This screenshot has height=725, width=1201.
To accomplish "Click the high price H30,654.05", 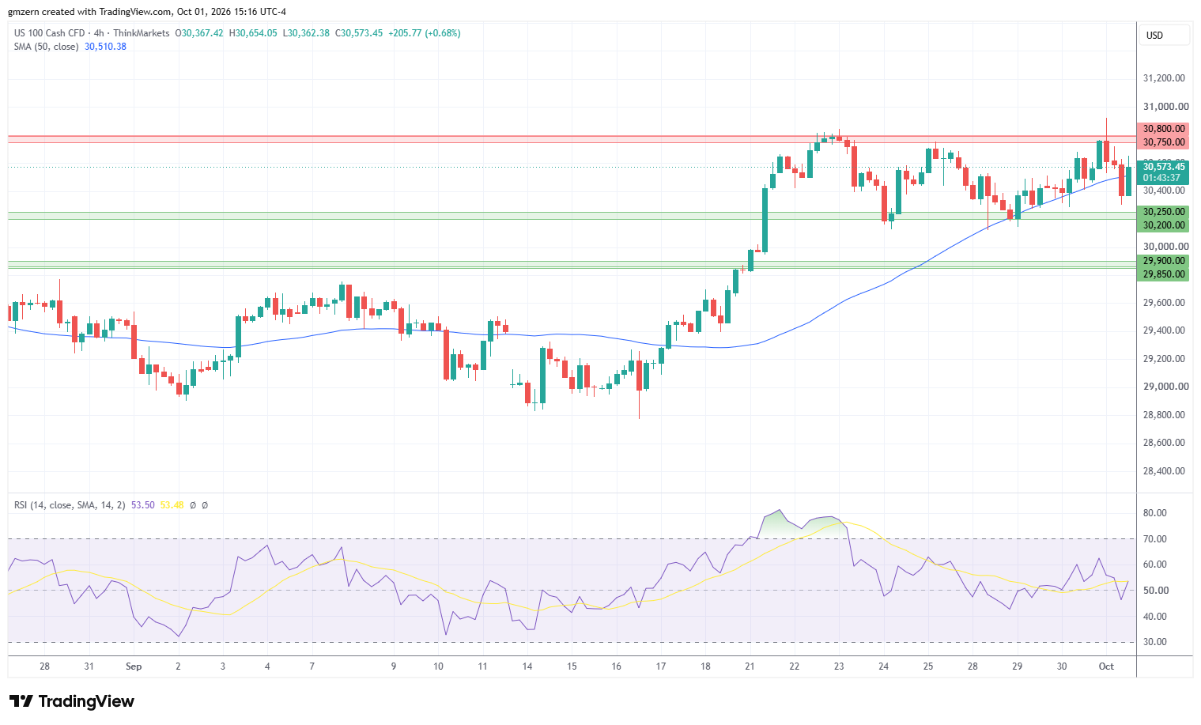I will 253,33.
